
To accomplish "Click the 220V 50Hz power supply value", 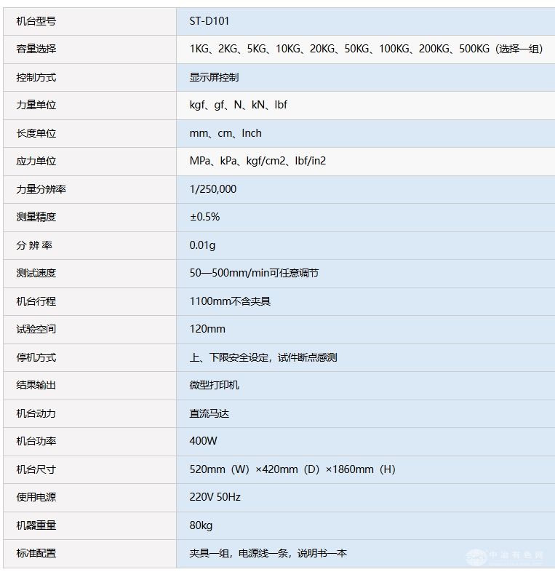I will (215, 497).
